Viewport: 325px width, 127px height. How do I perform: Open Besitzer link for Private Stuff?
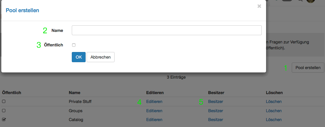click(216, 102)
